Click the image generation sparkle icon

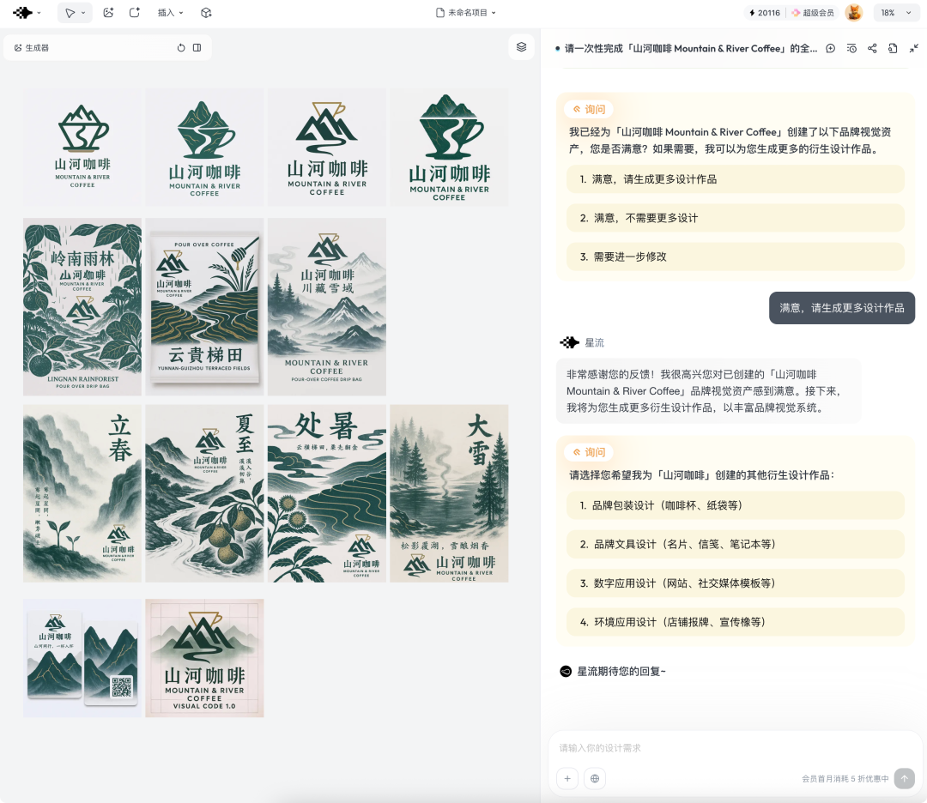(108, 12)
